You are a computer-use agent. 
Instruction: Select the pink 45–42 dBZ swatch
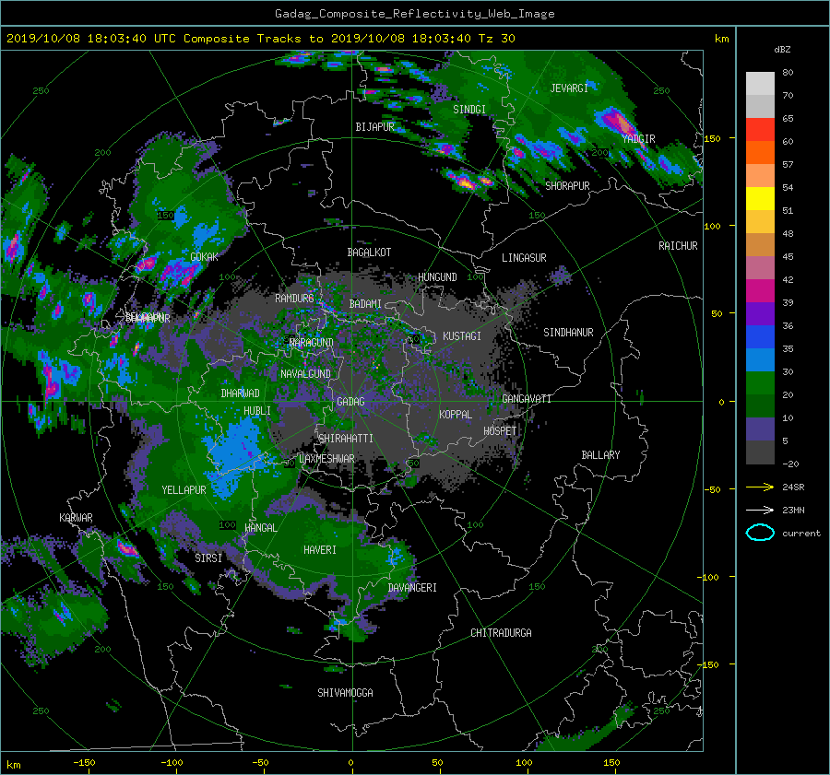click(x=760, y=268)
